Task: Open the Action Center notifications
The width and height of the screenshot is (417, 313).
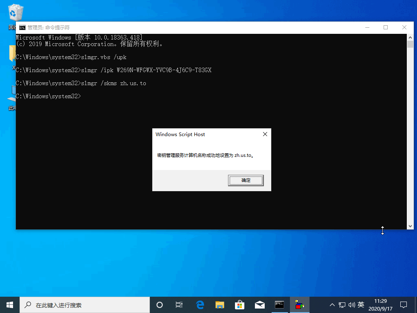Action: click(404, 305)
